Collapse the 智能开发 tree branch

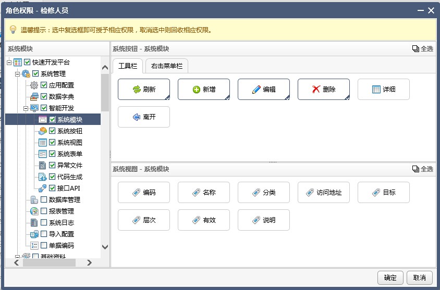point(26,108)
